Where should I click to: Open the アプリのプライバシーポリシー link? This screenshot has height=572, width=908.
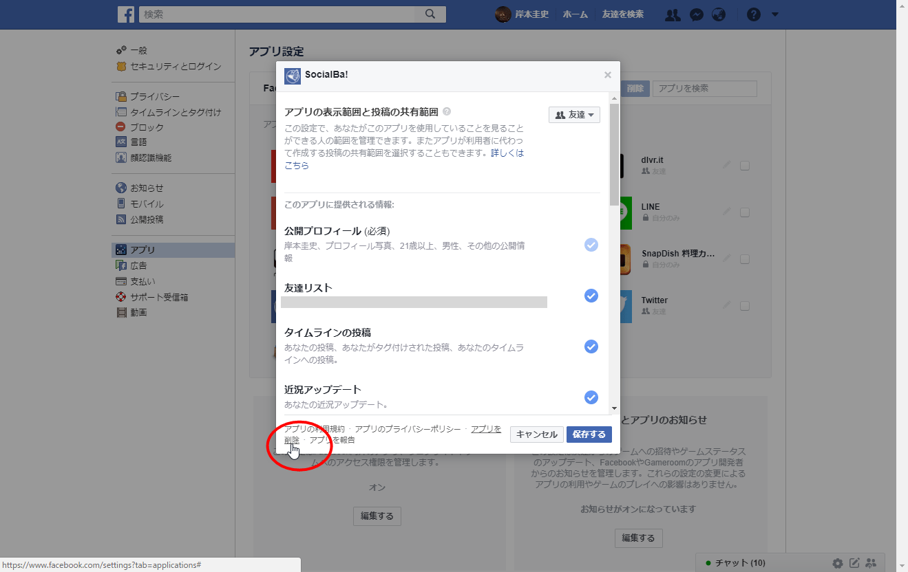click(408, 429)
